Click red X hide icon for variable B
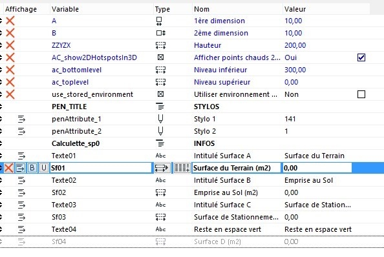Screen dimensions: 384x257 10,33
